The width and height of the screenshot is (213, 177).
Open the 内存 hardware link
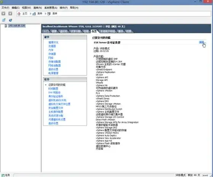[x=51, y=50]
